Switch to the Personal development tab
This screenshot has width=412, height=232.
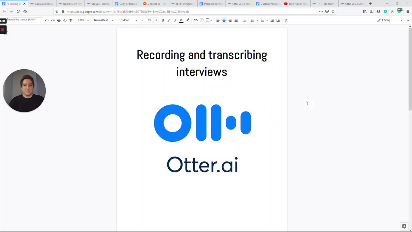(211, 4)
